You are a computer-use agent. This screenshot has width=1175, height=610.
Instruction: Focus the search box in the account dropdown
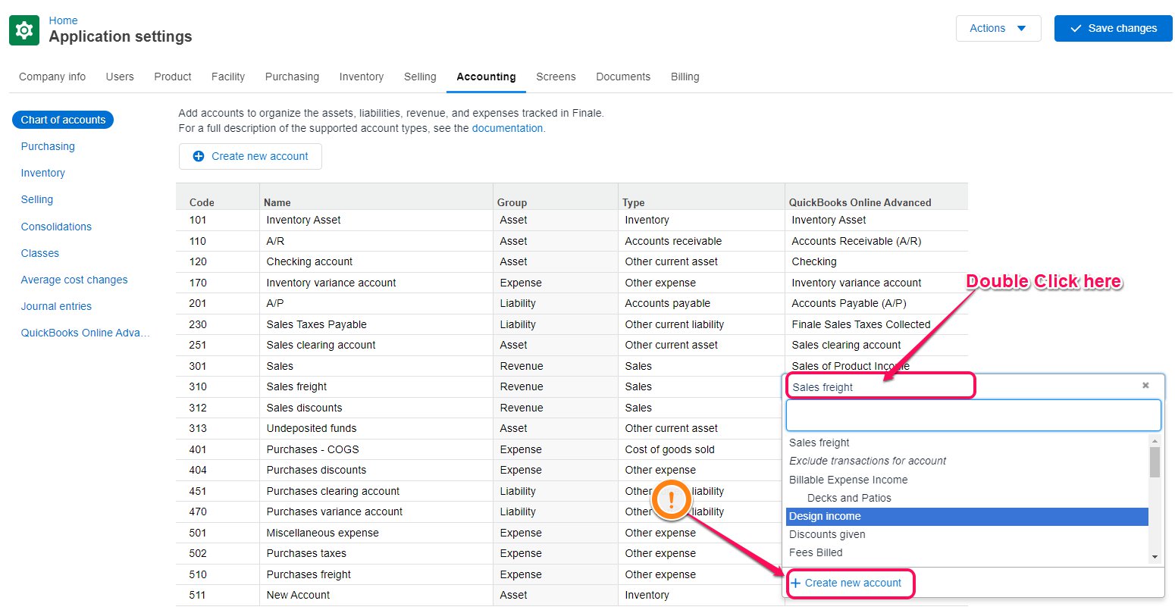click(x=973, y=415)
